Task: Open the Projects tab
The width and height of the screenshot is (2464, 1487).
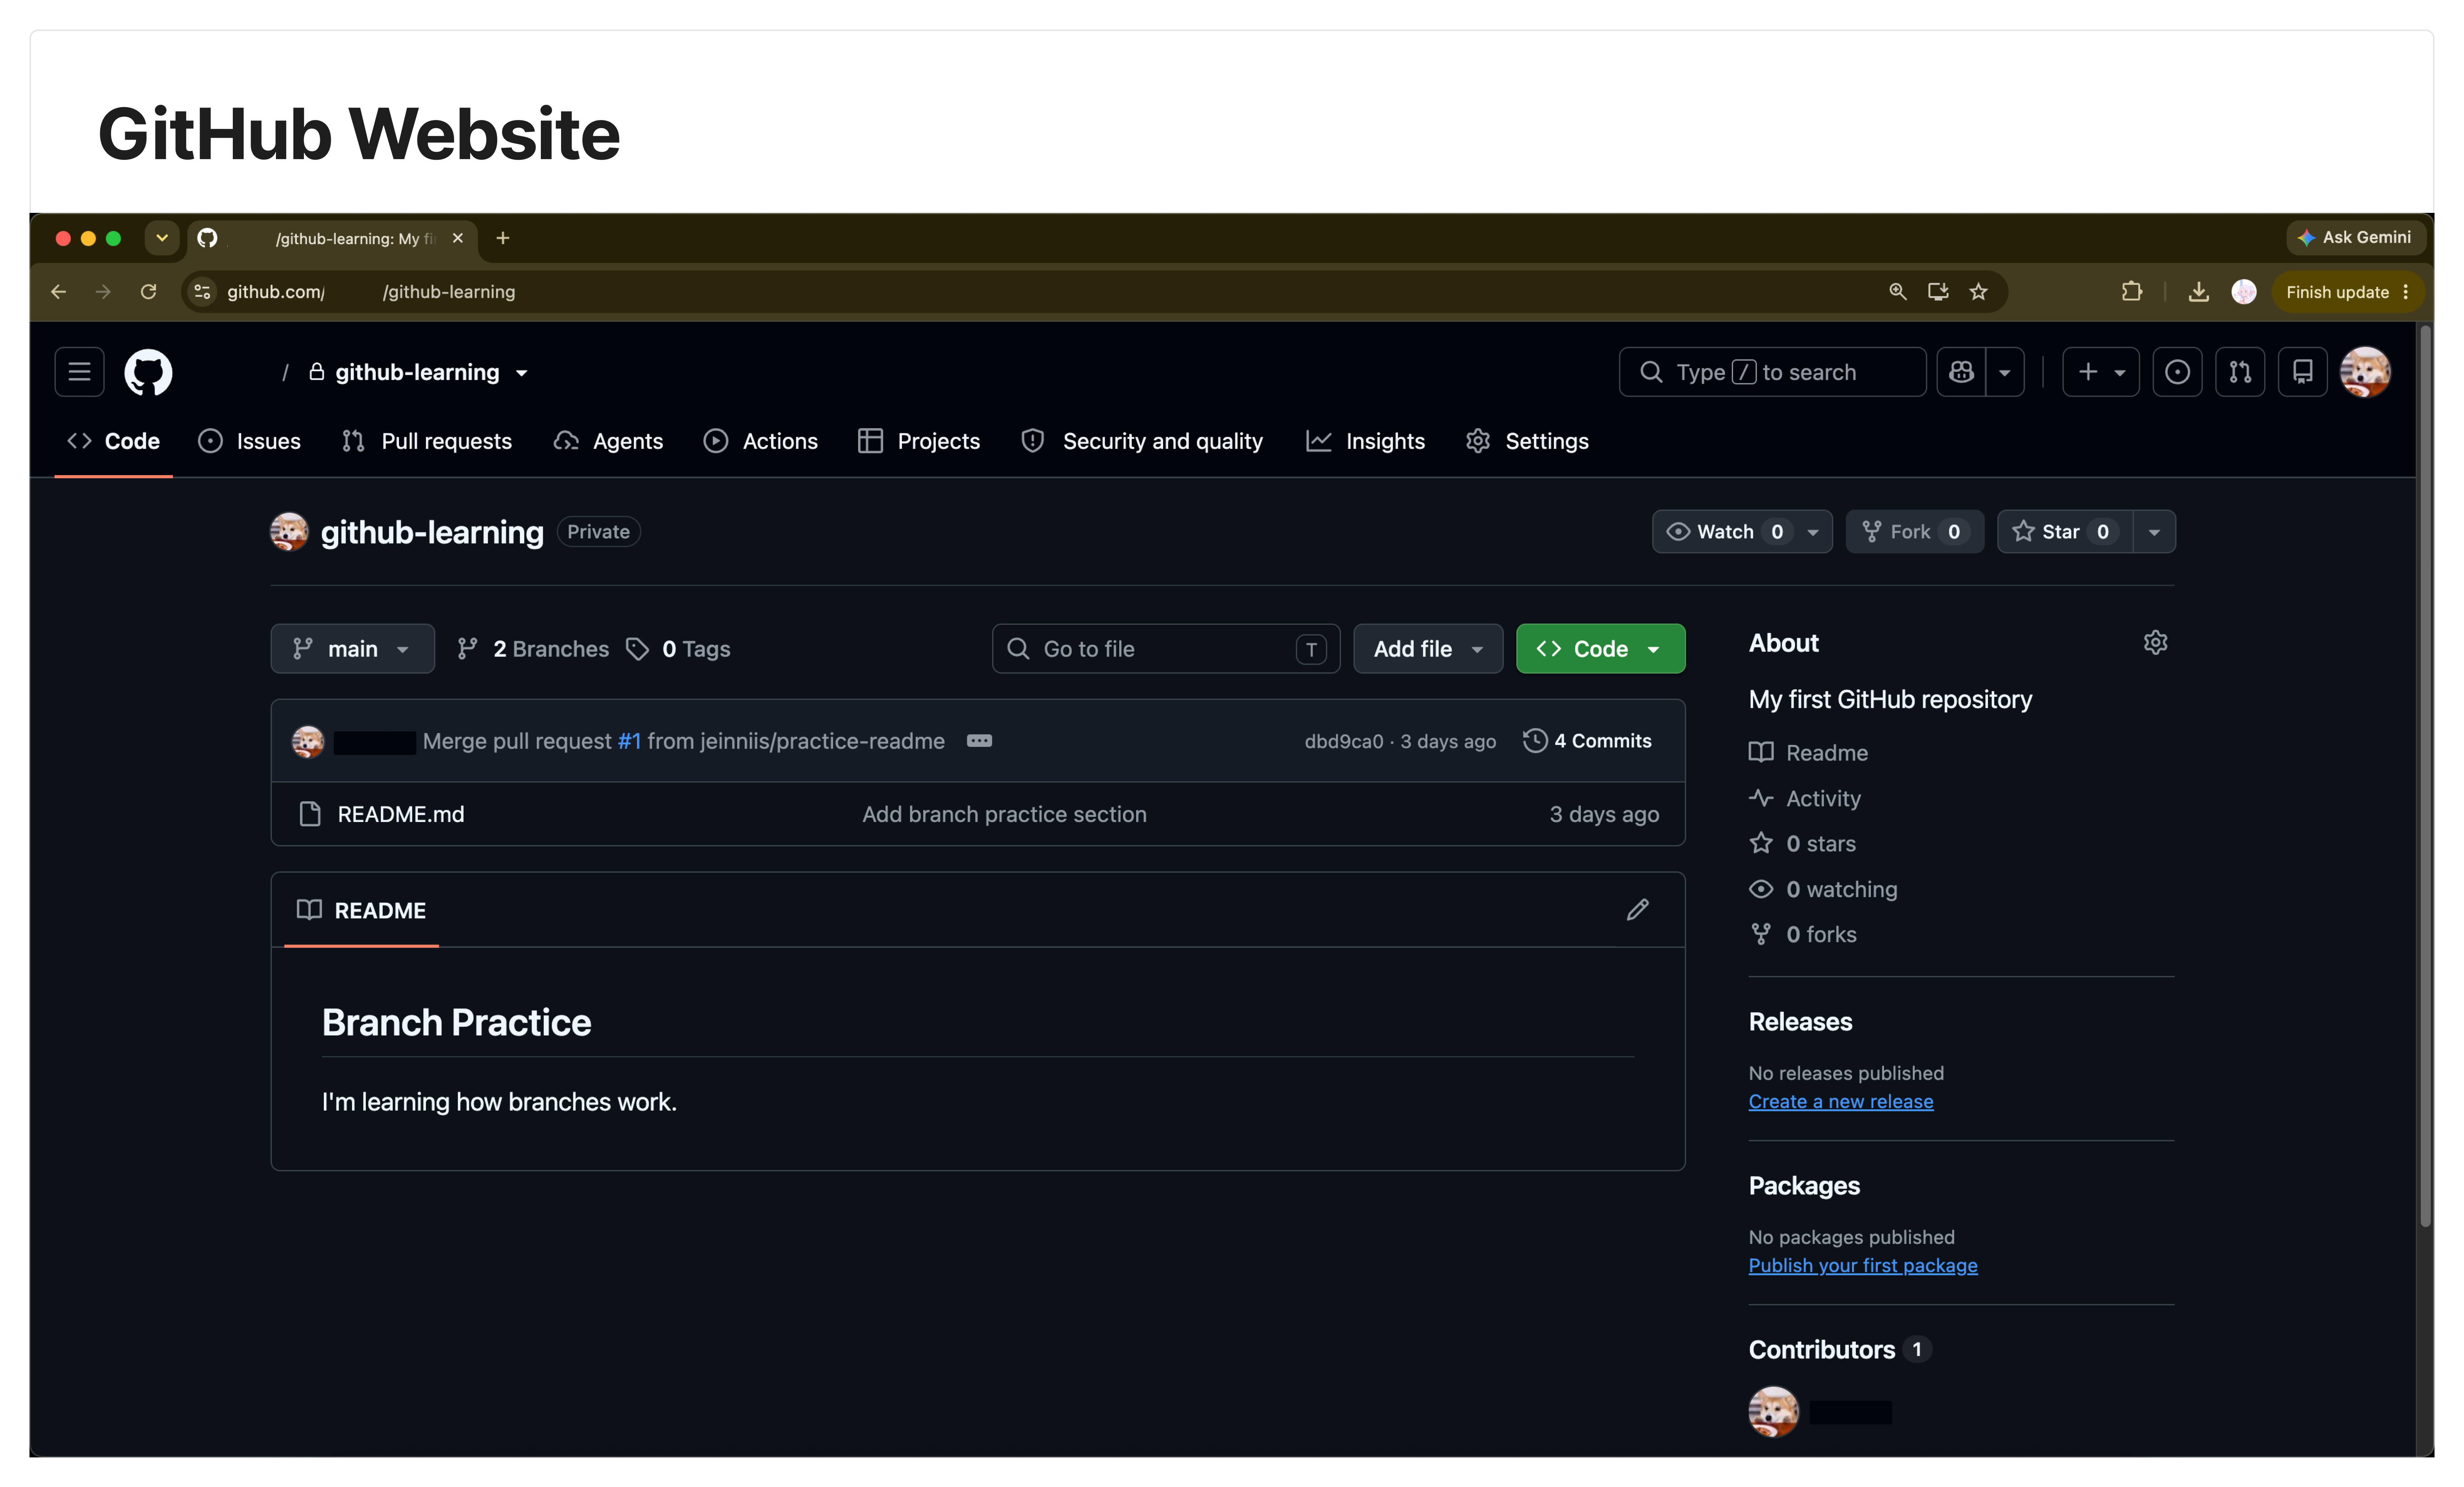Action: (x=919, y=441)
